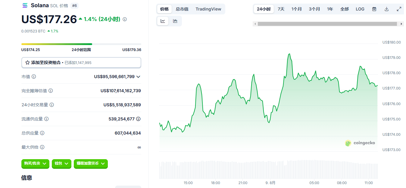Download the chart data
Viewport: 406px width, 188px height.
click(386, 9)
